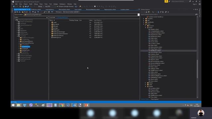Toggle pin on Source Control Explorer tab
212x119 pixels.
[x=28, y=10]
